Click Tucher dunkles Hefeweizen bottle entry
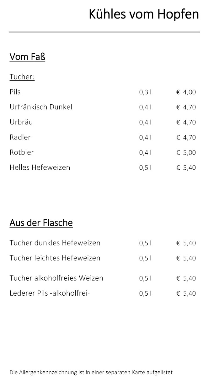The height and width of the screenshot is (377, 224). tap(55, 243)
